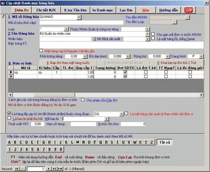Toggle 'Là mặt hàng QL bằng Serial' checkbox
The image size is (210, 172).
(153, 38)
